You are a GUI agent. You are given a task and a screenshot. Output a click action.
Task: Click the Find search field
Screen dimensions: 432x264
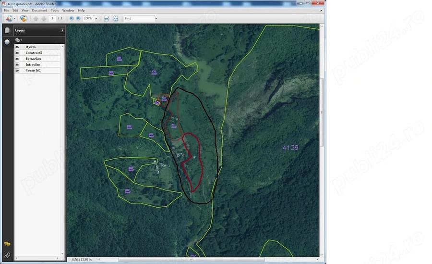[x=139, y=18]
